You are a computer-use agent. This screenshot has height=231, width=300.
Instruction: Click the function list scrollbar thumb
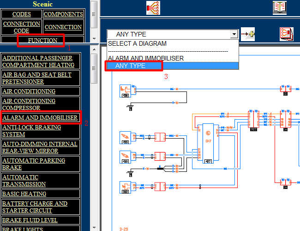tap(94, 68)
